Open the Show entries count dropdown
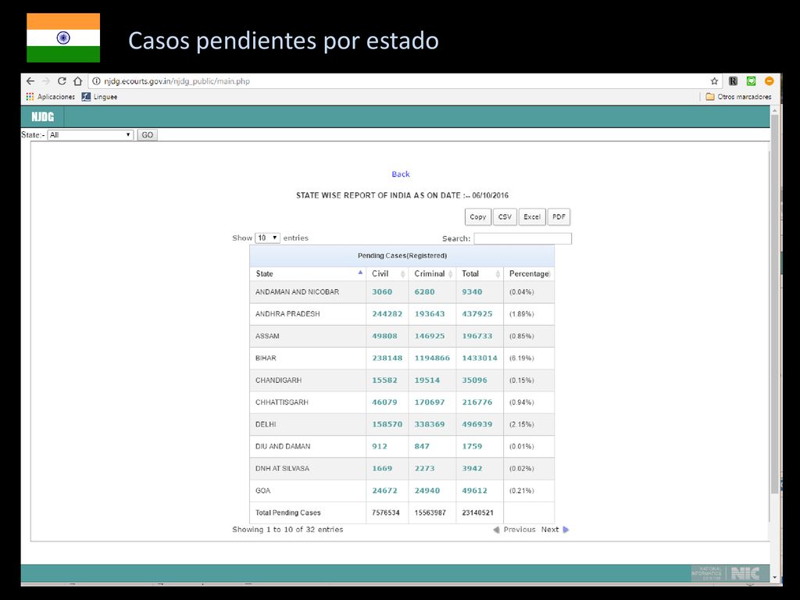Screen dimensions: 800x600 [x=267, y=237]
